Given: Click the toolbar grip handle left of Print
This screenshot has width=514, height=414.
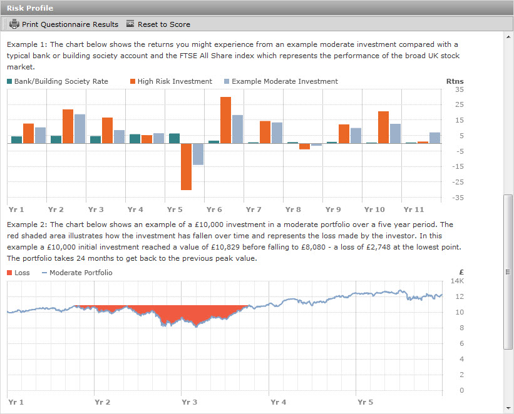Looking at the screenshot, I should (6, 24).
